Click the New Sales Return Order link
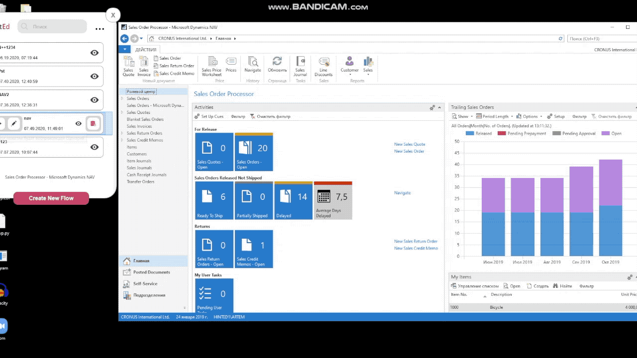 416,241
